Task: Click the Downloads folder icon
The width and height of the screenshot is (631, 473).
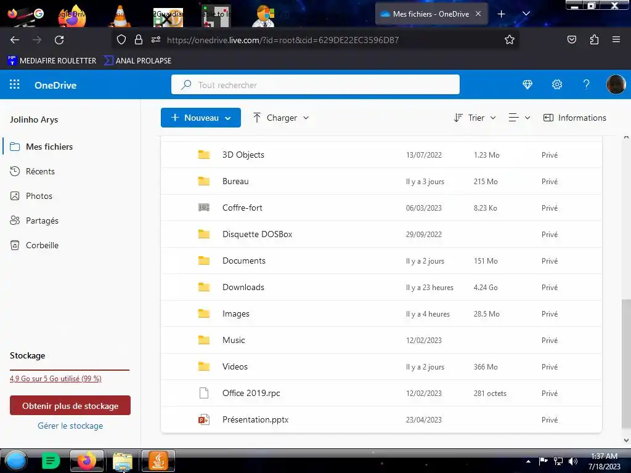Action: click(x=204, y=287)
